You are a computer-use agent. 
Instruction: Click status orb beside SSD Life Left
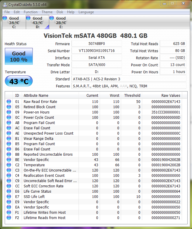tap(9, 197)
